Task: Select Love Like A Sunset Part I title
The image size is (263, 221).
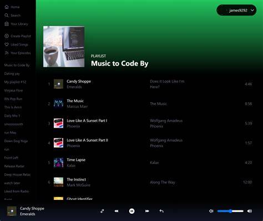Action: [87, 120]
